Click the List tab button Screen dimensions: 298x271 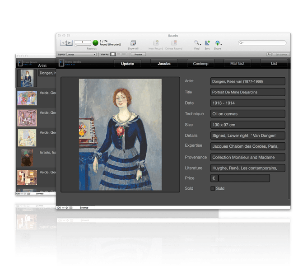click(274, 63)
